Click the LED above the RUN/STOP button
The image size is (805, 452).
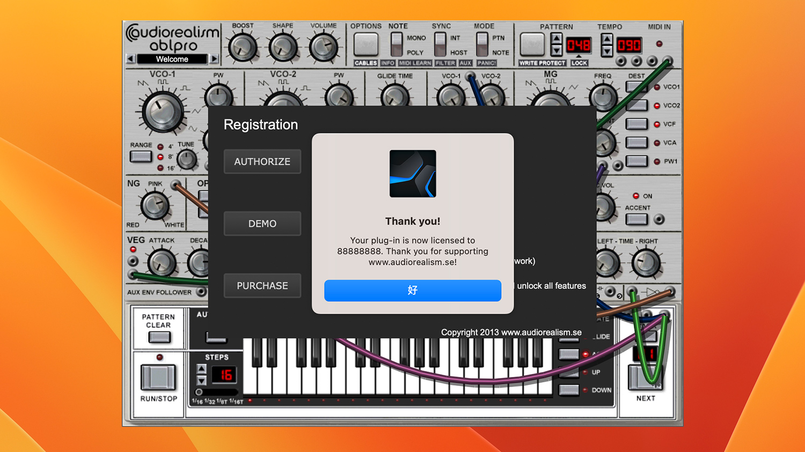(159, 357)
